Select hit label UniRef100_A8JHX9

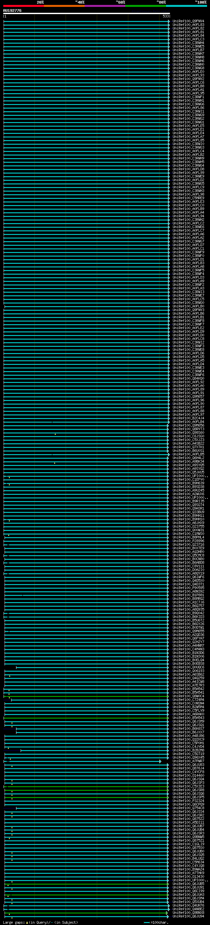(x=188, y=523)
